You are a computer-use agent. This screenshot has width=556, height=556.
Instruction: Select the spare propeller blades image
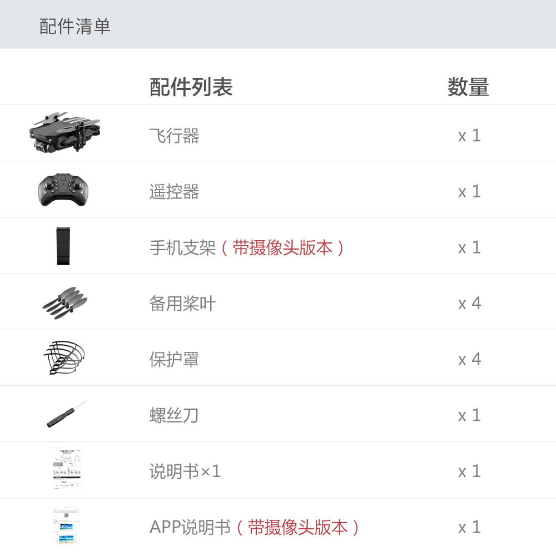pos(65,303)
